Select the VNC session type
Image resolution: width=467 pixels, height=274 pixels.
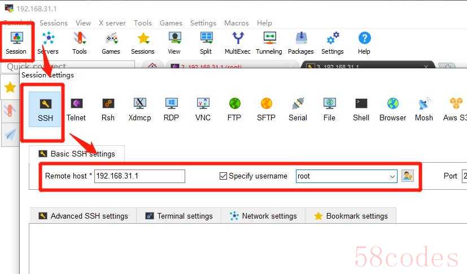point(203,109)
